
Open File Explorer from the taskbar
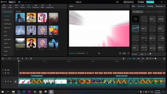point(13,92)
